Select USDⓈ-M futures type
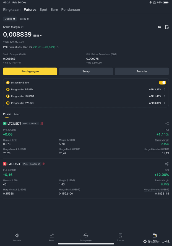 click(10, 19)
